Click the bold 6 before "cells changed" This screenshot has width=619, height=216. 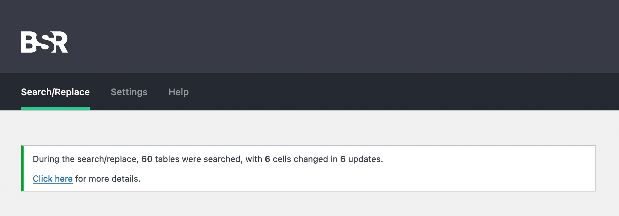pyautogui.click(x=268, y=159)
